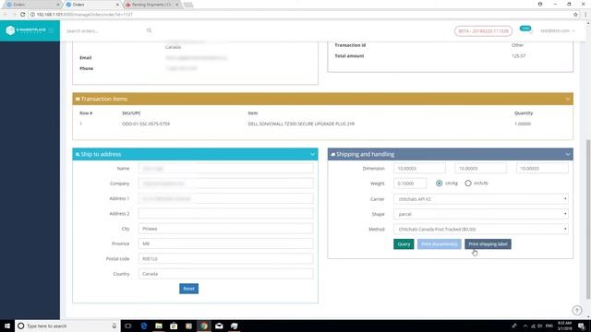Click the Query button
Image resolution: width=591 pixels, height=332 pixels.
(404, 243)
